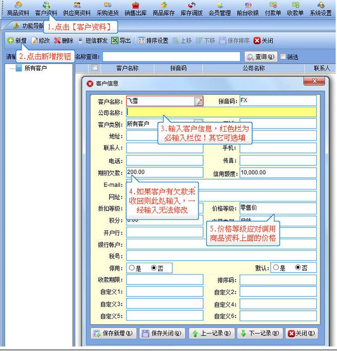Click 下一记录 button

[258, 334]
